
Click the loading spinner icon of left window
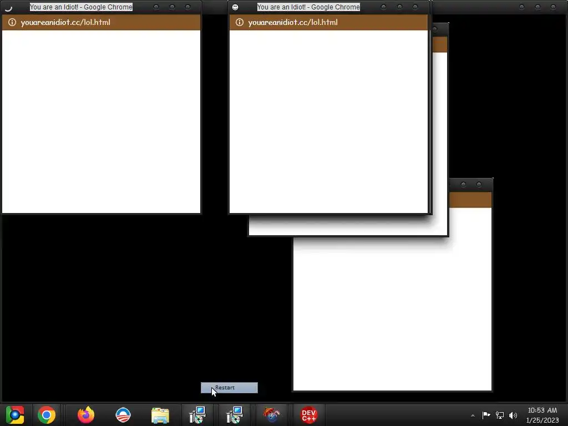click(8, 7)
